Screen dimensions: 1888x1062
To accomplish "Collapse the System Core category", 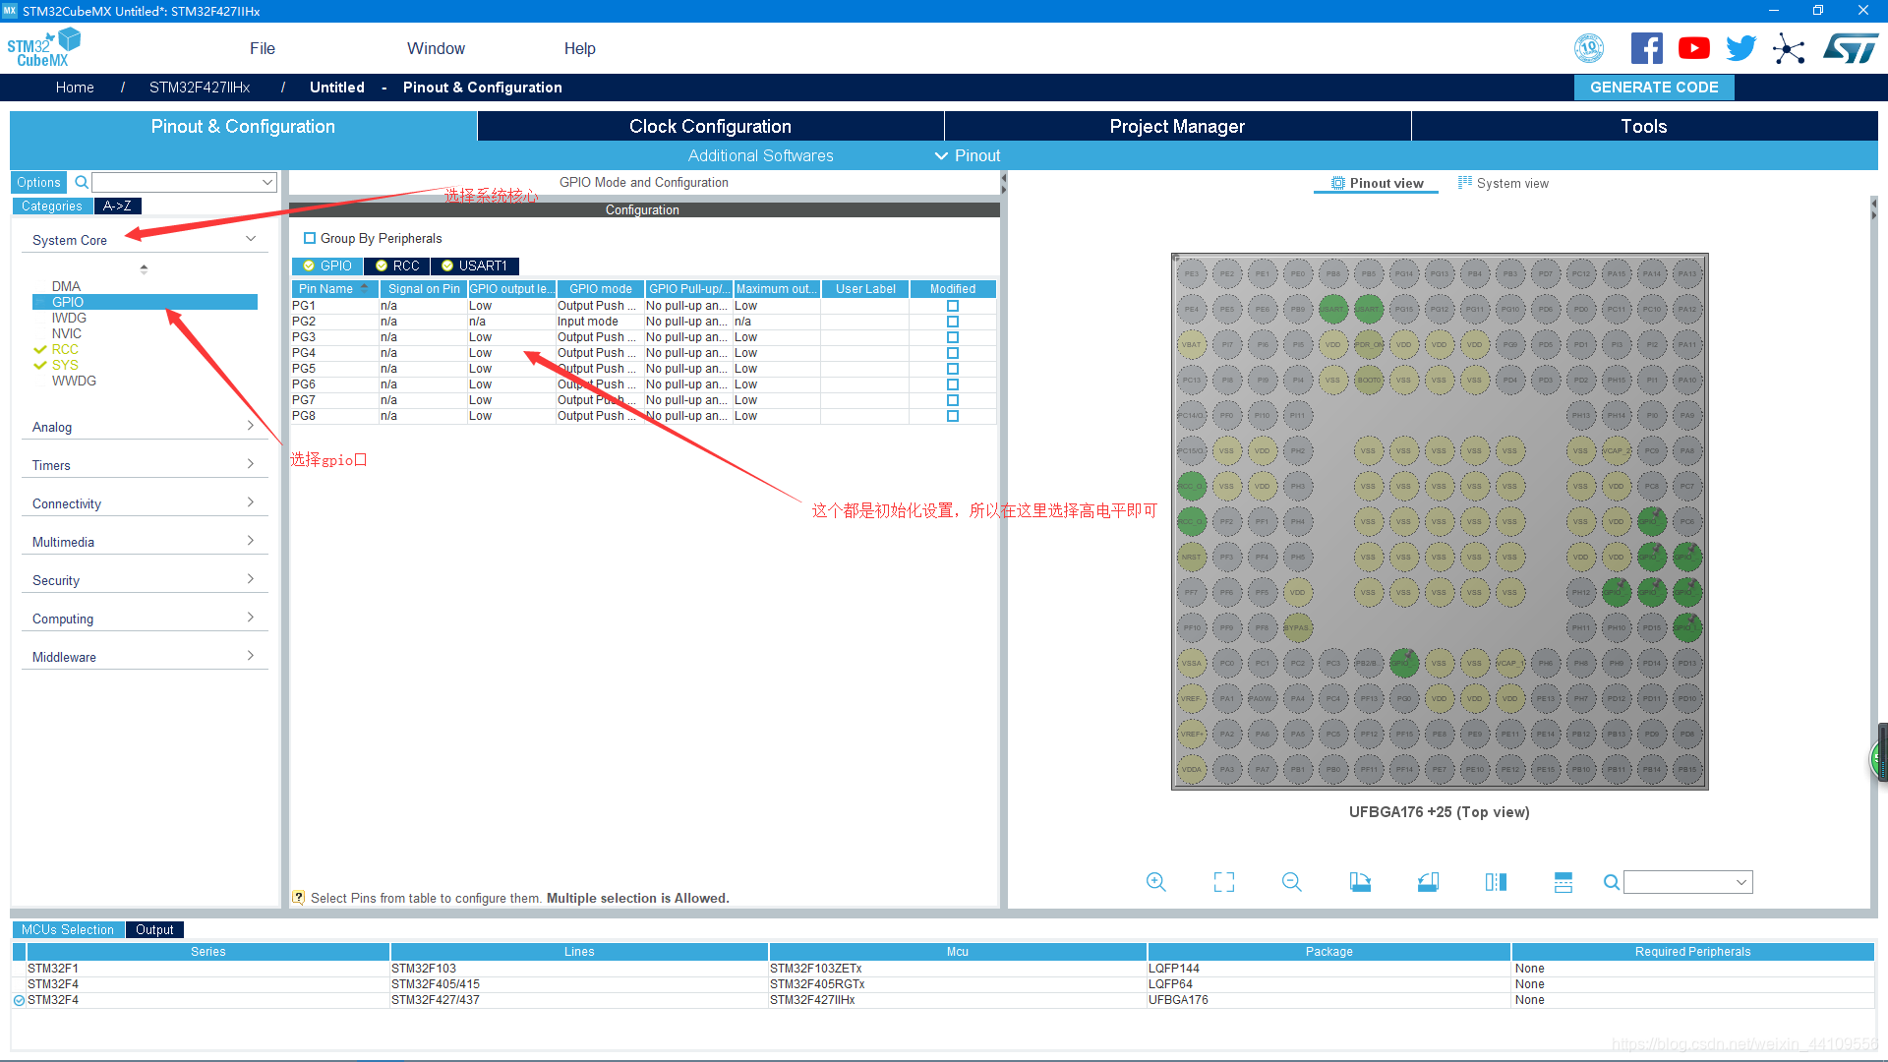I will click(251, 239).
